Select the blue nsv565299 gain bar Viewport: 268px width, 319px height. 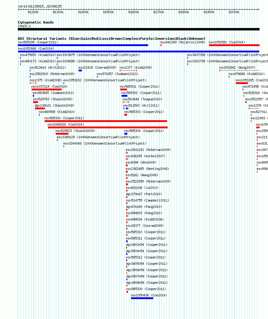click(x=83, y=45)
